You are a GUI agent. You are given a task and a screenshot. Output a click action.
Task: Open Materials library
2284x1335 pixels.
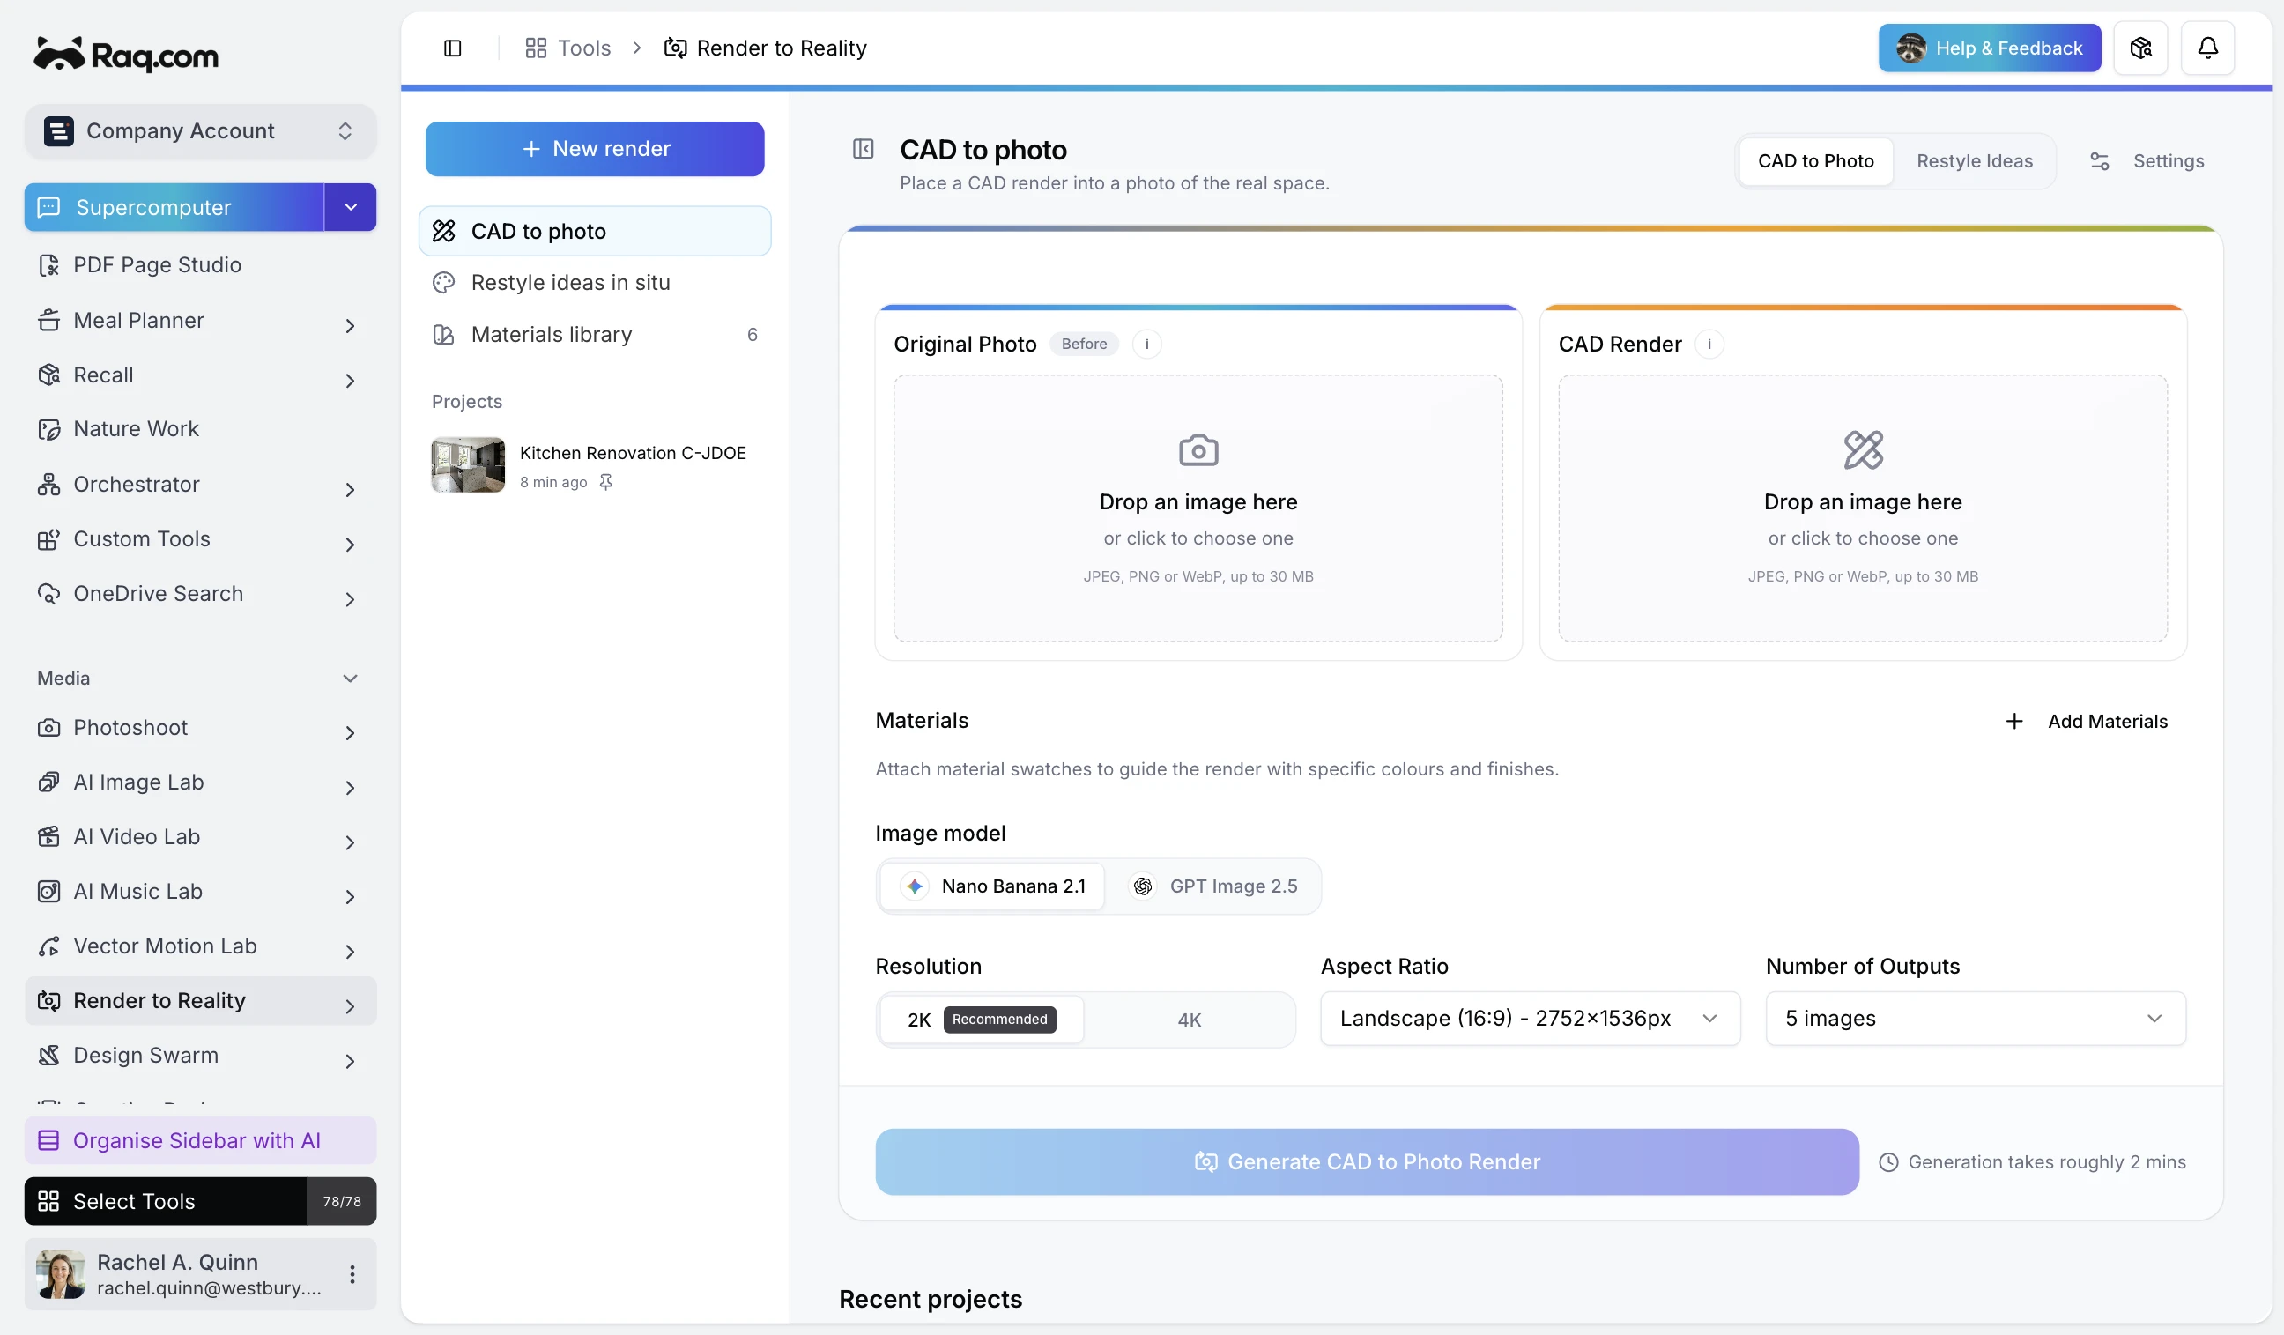point(595,335)
